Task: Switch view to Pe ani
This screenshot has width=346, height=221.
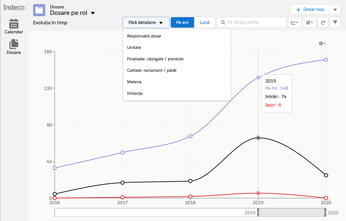Action: 182,23
